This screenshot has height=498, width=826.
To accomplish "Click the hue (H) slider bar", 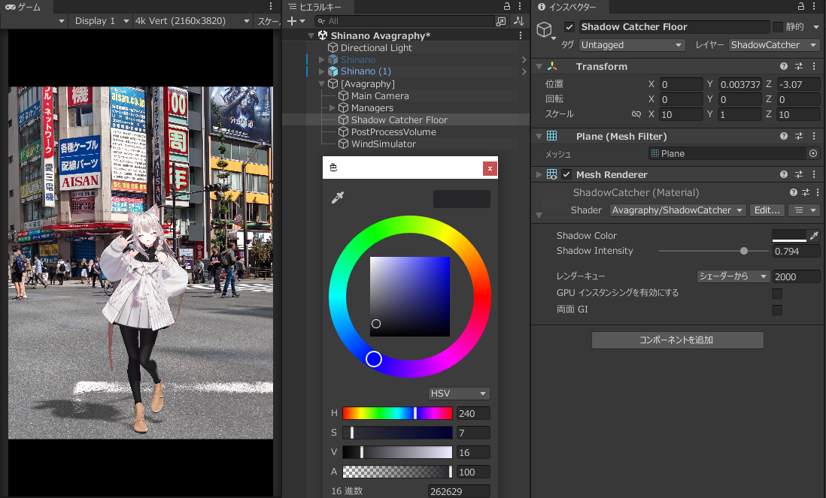I will (x=397, y=413).
